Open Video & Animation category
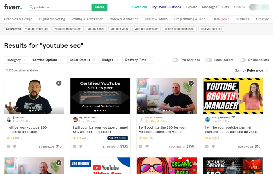This screenshot has width=273, height=174. pyautogui.click(x=124, y=19)
